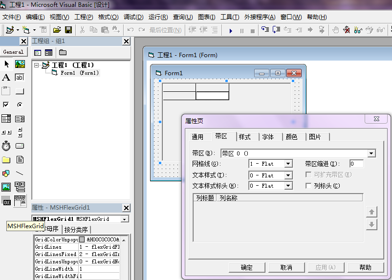Switch to the 颜色 tab in 属性页
The height and width of the screenshot is (280, 392).
[x=291, y=137]
